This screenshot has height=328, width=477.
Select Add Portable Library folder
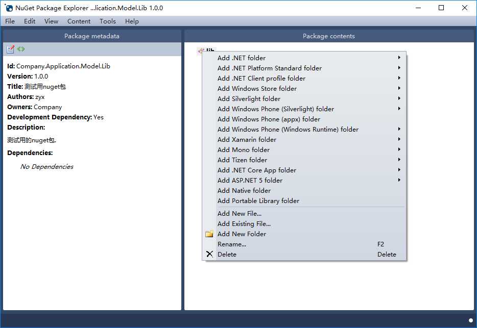point(304,200)
